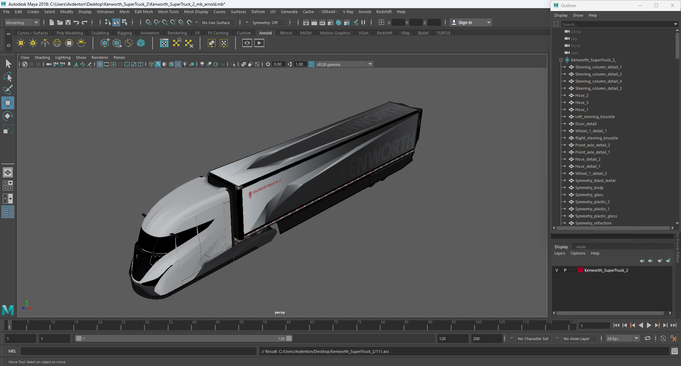This screenshot has width=681, height=366.
Task: Open the Script Editor icon in the command line
Action: tap(675, 351)
